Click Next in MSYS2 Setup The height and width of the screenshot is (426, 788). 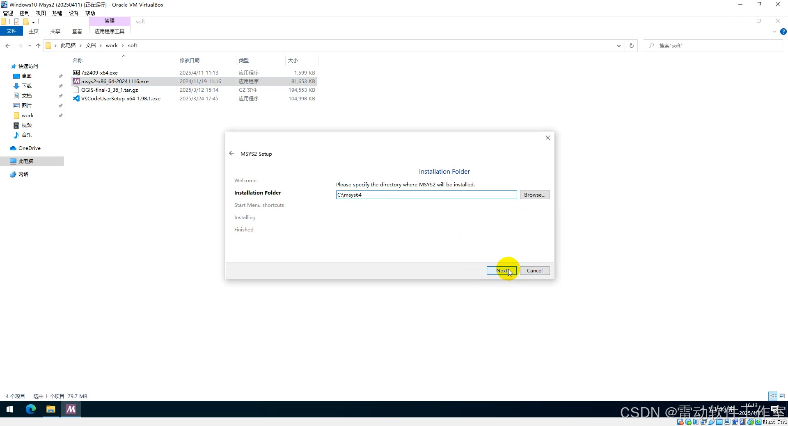point(502,271)
